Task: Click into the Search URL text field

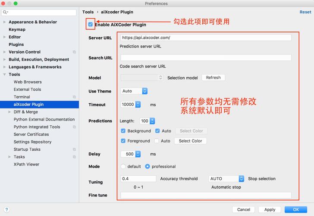Action: tap(206, 57)
